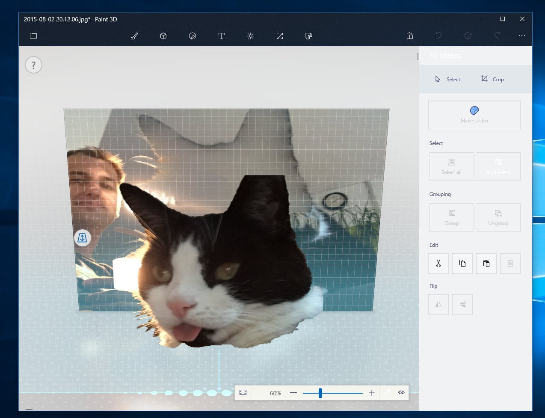545x418 pixels.
Task: Open the expand menu folder icon
Action: click(x=33, y=36)
